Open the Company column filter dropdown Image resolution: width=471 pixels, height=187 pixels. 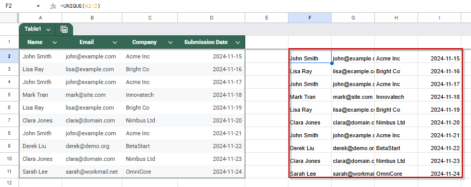tap(170, 43)
